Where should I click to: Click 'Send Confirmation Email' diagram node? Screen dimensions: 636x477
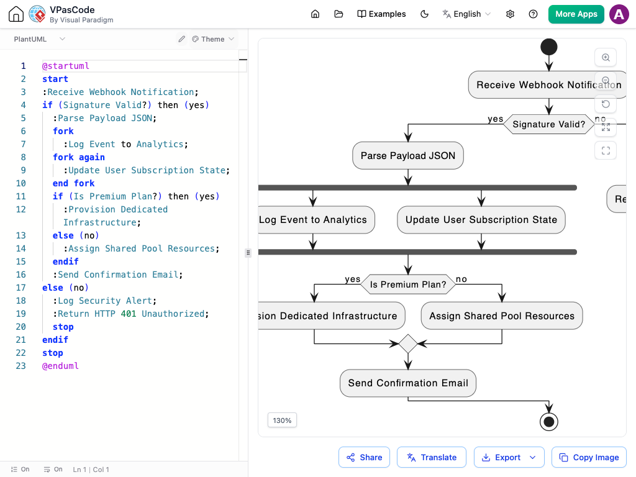408,383
